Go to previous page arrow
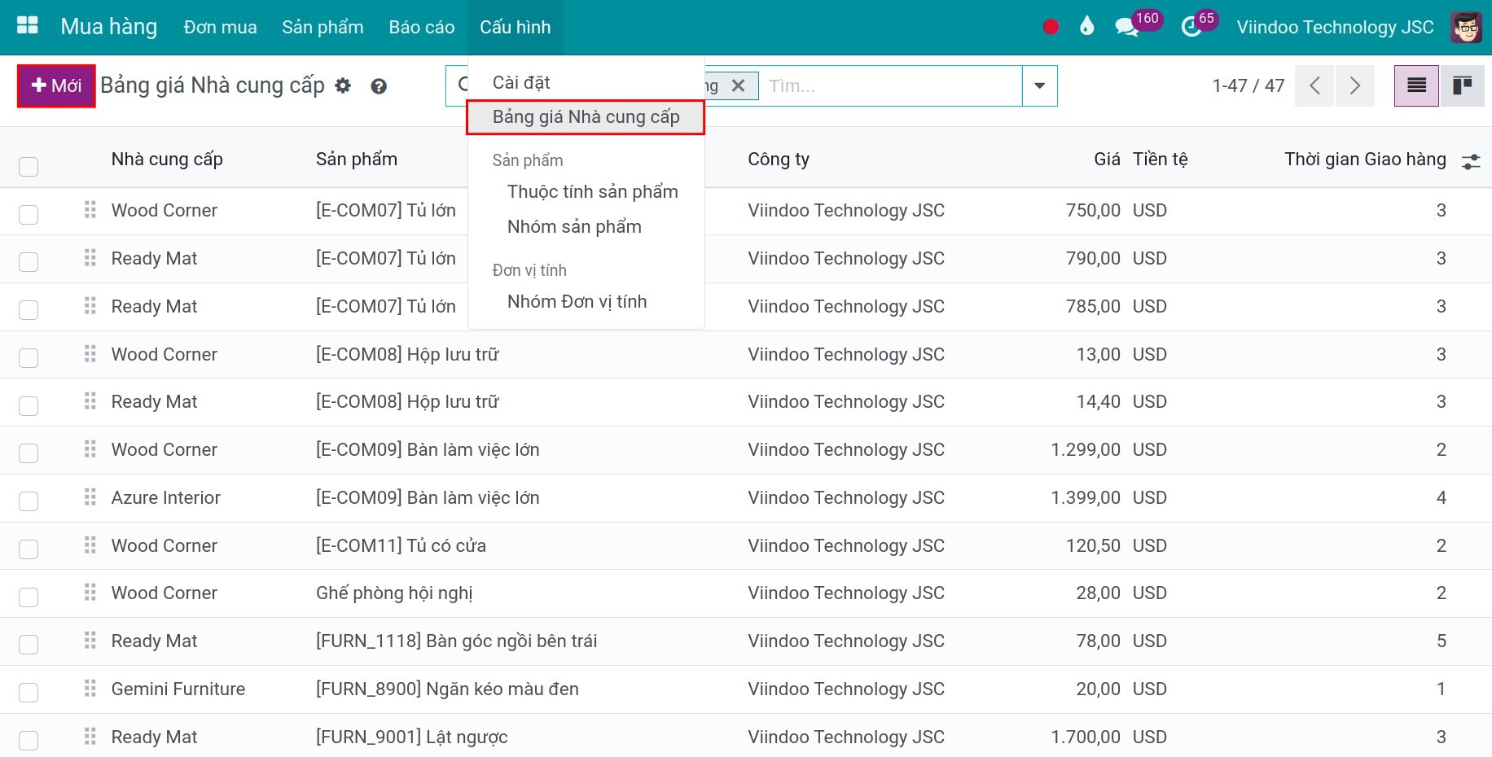Screen dimensions: 1492x757 click(1314, 85)
